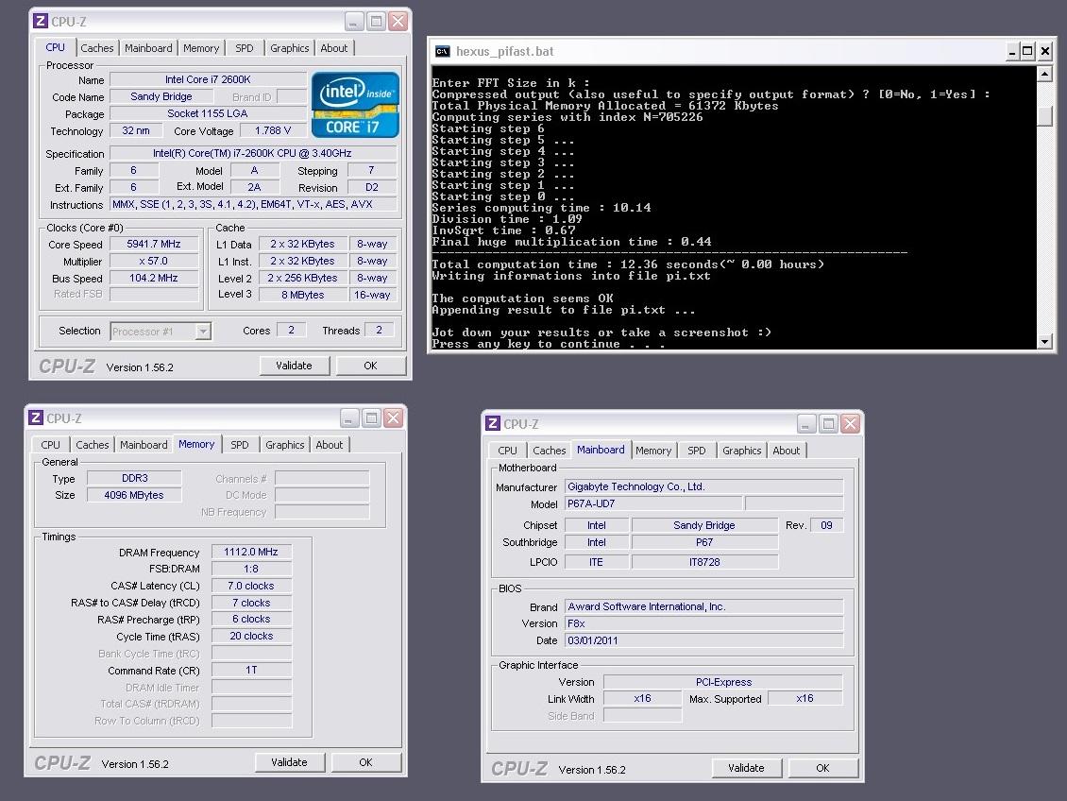Maximize the hexus_pifast.bat console window

[x=1028, y=51]
